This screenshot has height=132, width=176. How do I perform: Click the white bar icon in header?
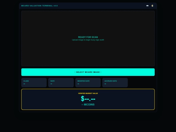[147, 6]
